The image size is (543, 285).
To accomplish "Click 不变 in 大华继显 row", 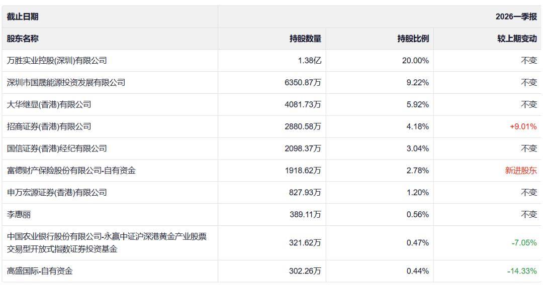I will (529, 105).
